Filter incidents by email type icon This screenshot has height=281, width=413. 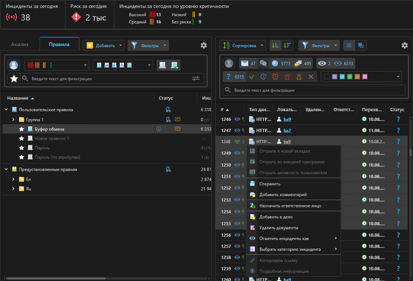pyautogui.click(x=245, y=64)
